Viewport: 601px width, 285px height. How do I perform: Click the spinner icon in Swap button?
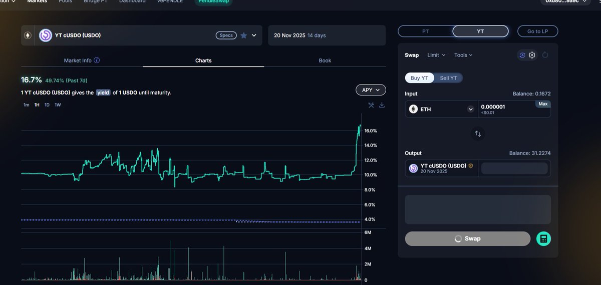pos(458,239)
